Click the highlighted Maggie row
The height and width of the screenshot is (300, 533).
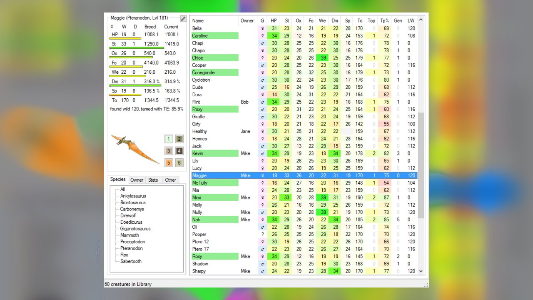304,175
